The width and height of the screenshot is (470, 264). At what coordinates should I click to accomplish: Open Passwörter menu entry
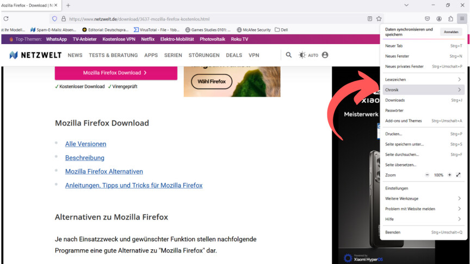coord(424,110)
